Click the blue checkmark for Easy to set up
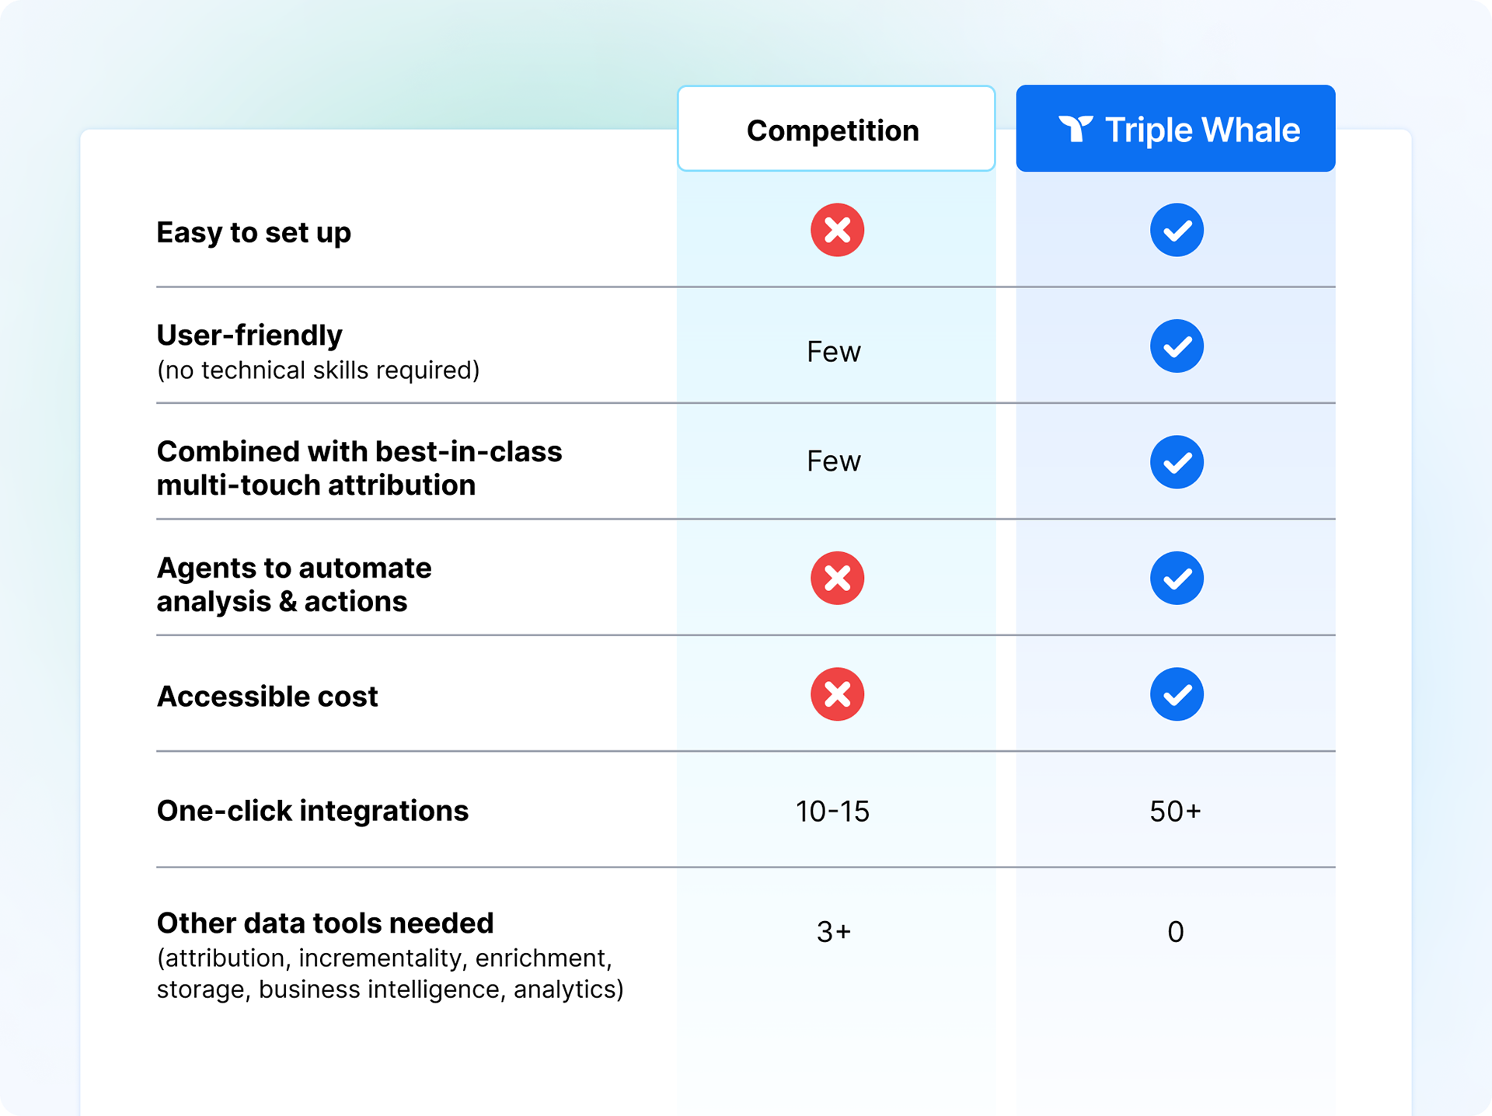 point(1177,230)
